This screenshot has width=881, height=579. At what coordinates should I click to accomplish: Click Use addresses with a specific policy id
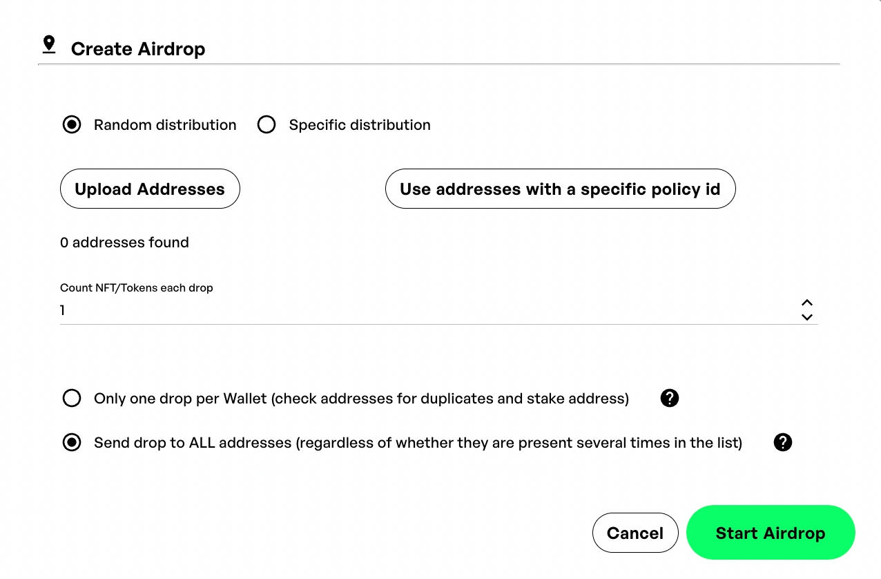point(560,189)
